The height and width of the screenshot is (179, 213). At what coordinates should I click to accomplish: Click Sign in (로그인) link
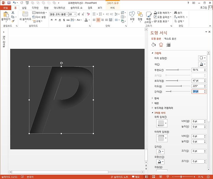tap(204, 8)
